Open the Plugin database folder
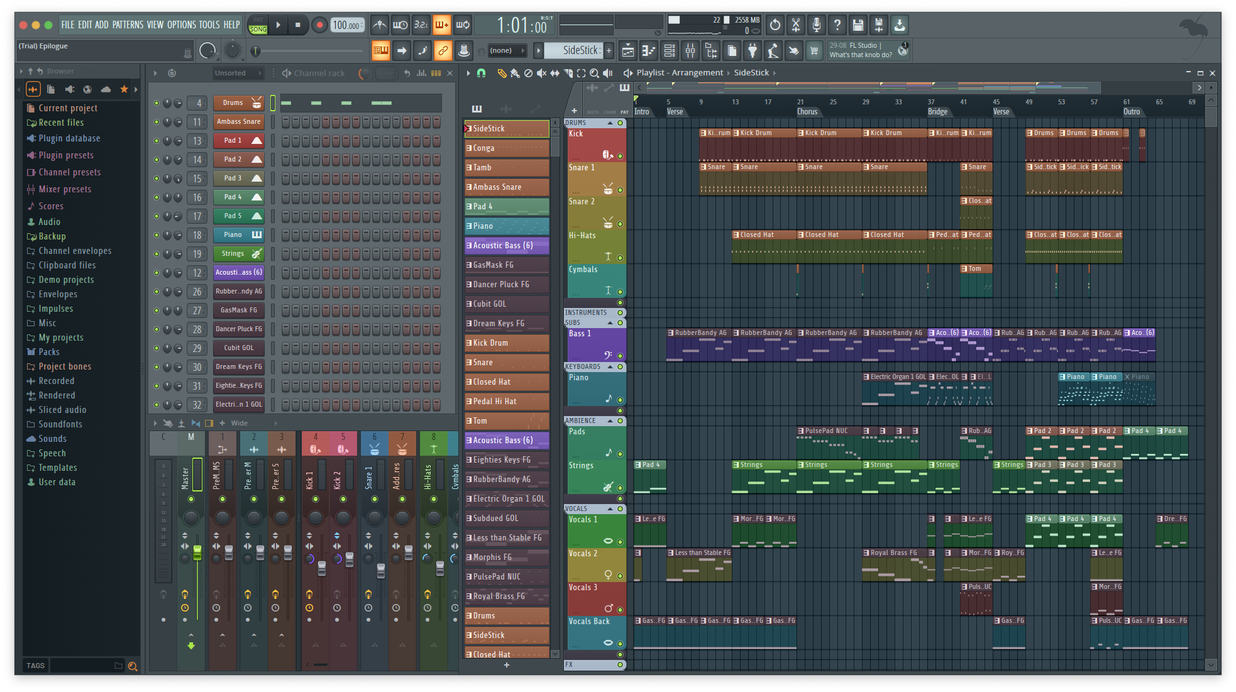The height and width of the screenshot is (692, 1236). 69,138
